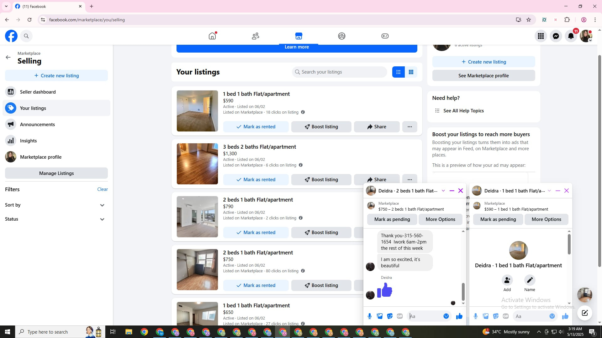Open the Messenger icon in header
This screenshot has height=338, width=602.
pyautogui.click(x=556, y=36)
